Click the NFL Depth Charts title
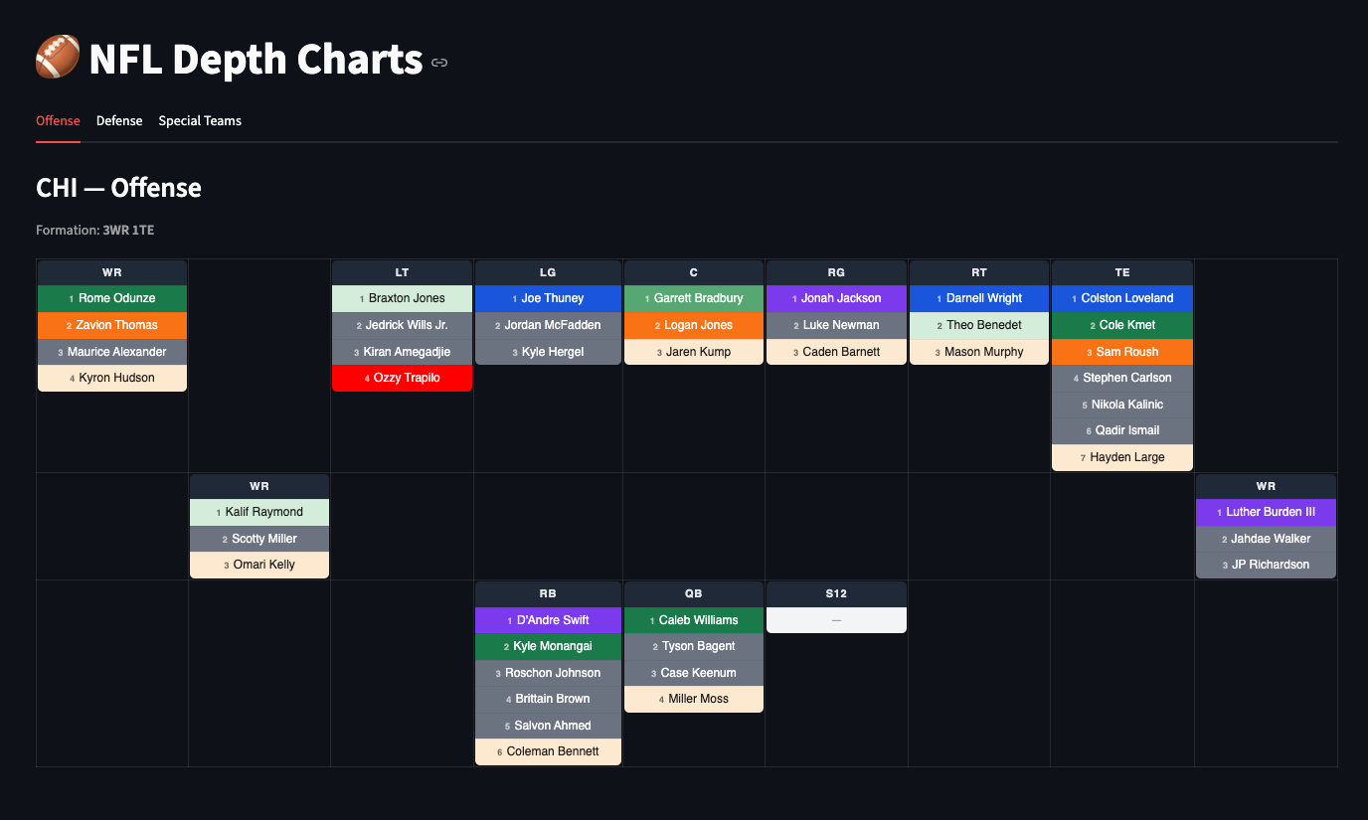 pyautogui.click(x=256, y=60)
